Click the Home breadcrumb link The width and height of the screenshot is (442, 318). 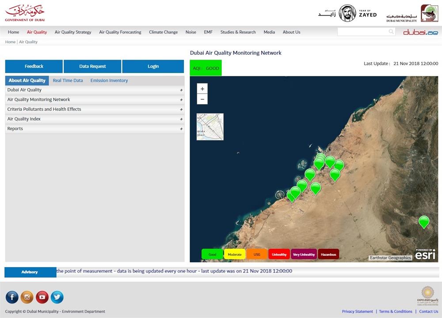11,42
